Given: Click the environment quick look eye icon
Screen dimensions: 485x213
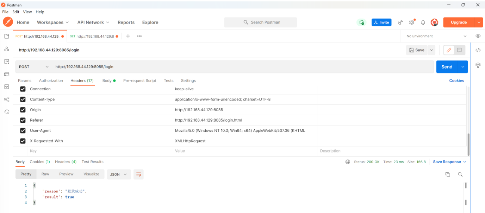Looking at the screenshot, I should (x=478, y=36).
